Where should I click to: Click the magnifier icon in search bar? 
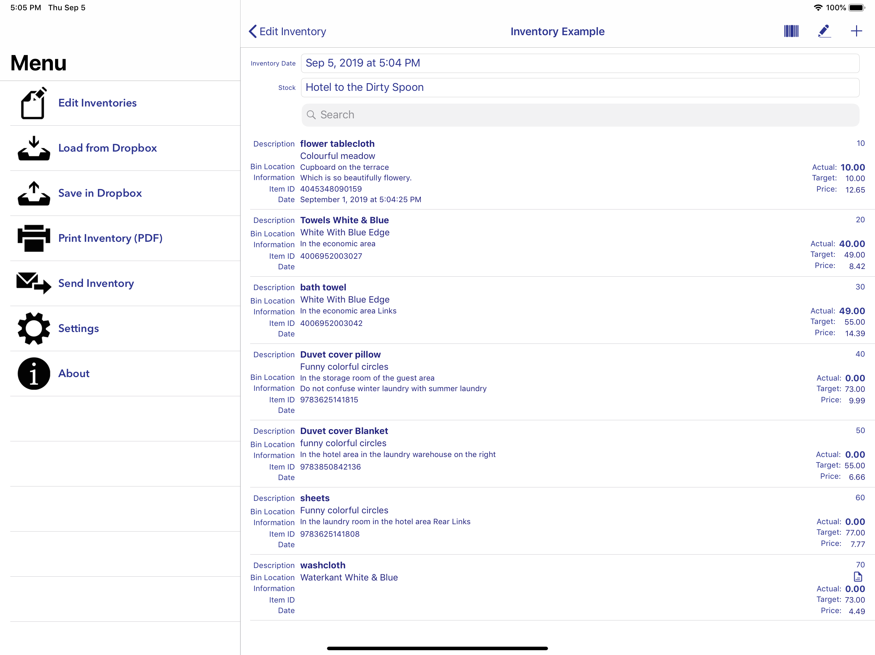click(311, 114)
